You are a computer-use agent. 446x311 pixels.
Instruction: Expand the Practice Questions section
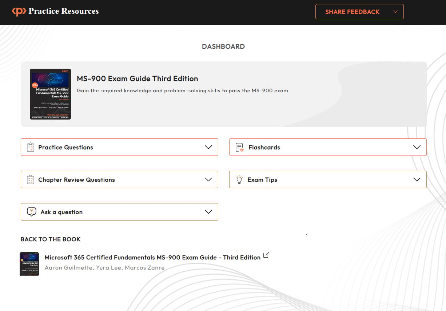(x=208, y=147)
